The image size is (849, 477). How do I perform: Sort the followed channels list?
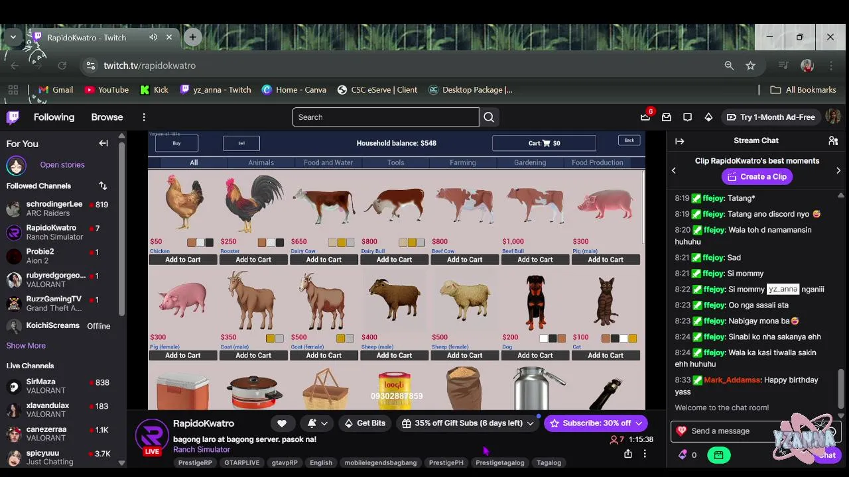click(103, 186)
